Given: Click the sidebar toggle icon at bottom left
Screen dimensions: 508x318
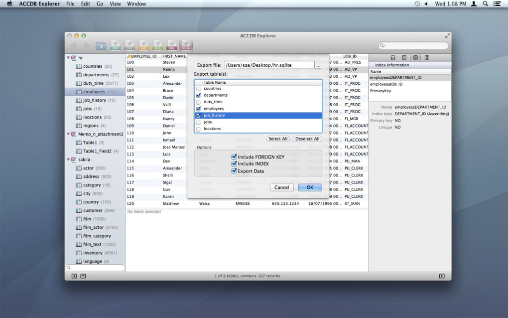Looking at the screenshot, I should tap(74, 276).
